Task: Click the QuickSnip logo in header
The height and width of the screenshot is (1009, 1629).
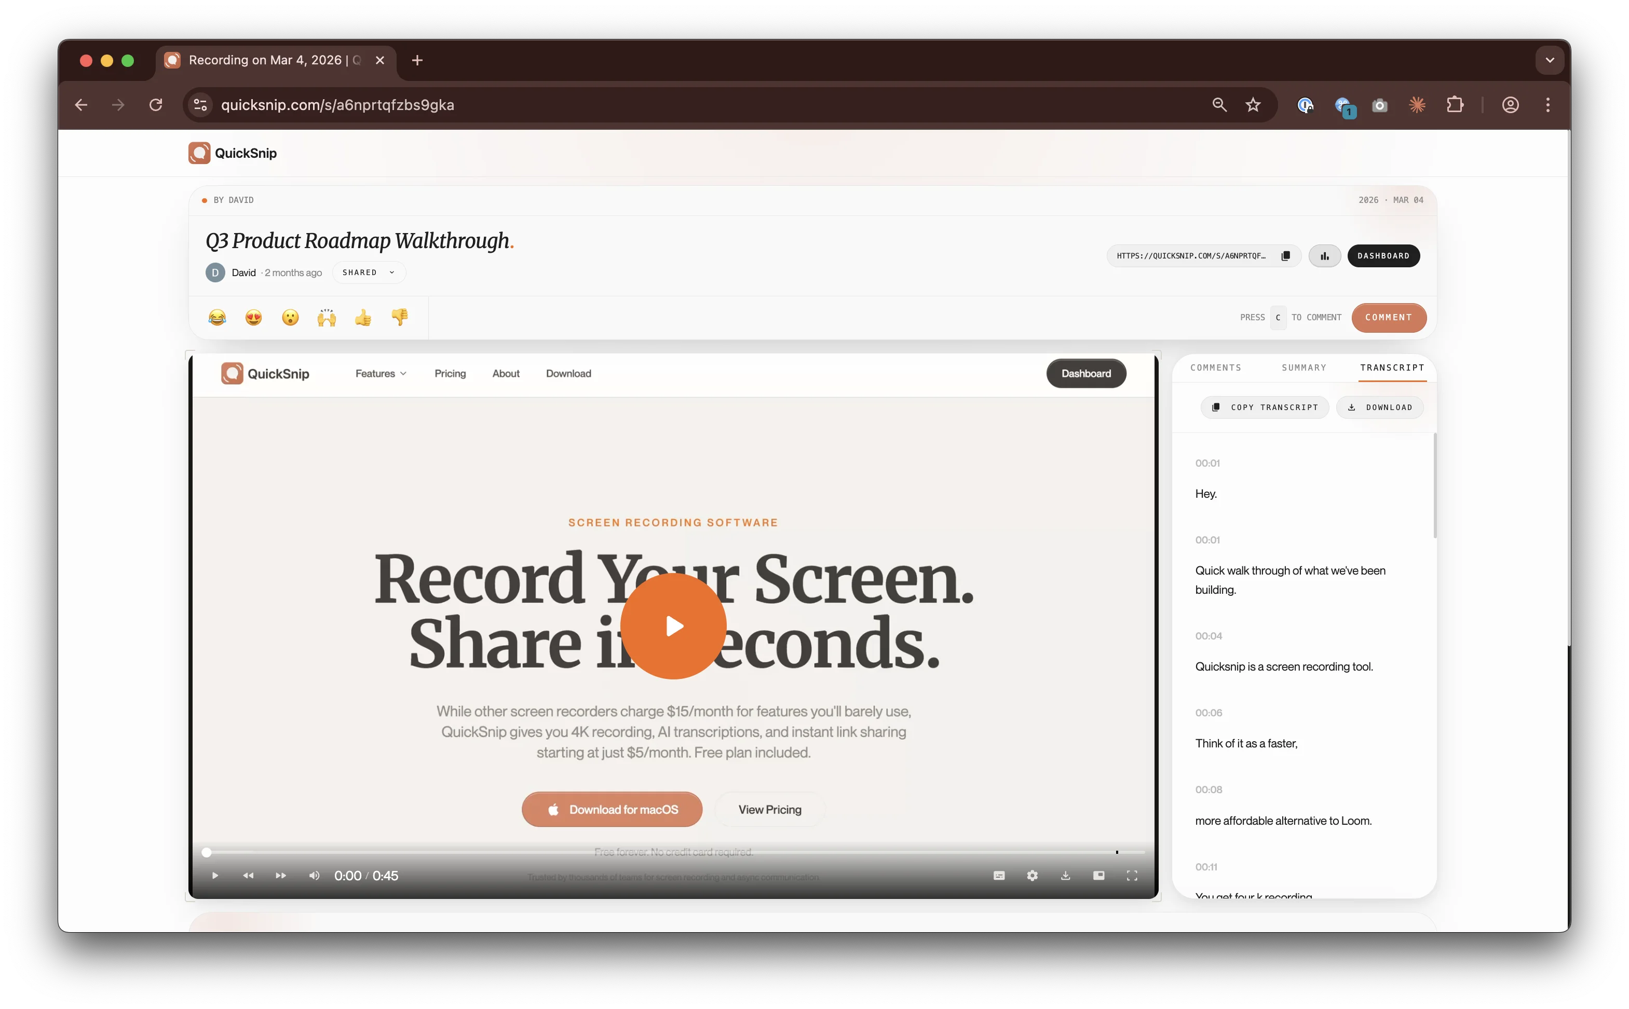Action: tap(232, 153)
